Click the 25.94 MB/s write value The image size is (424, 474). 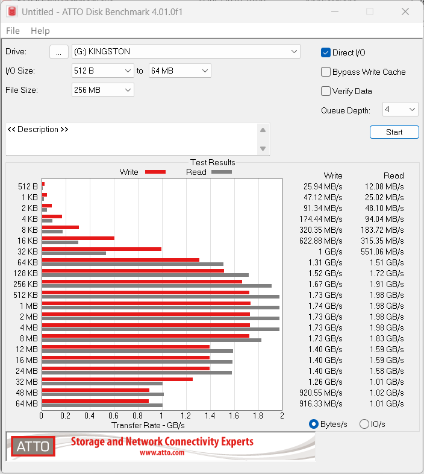[323, 186]
